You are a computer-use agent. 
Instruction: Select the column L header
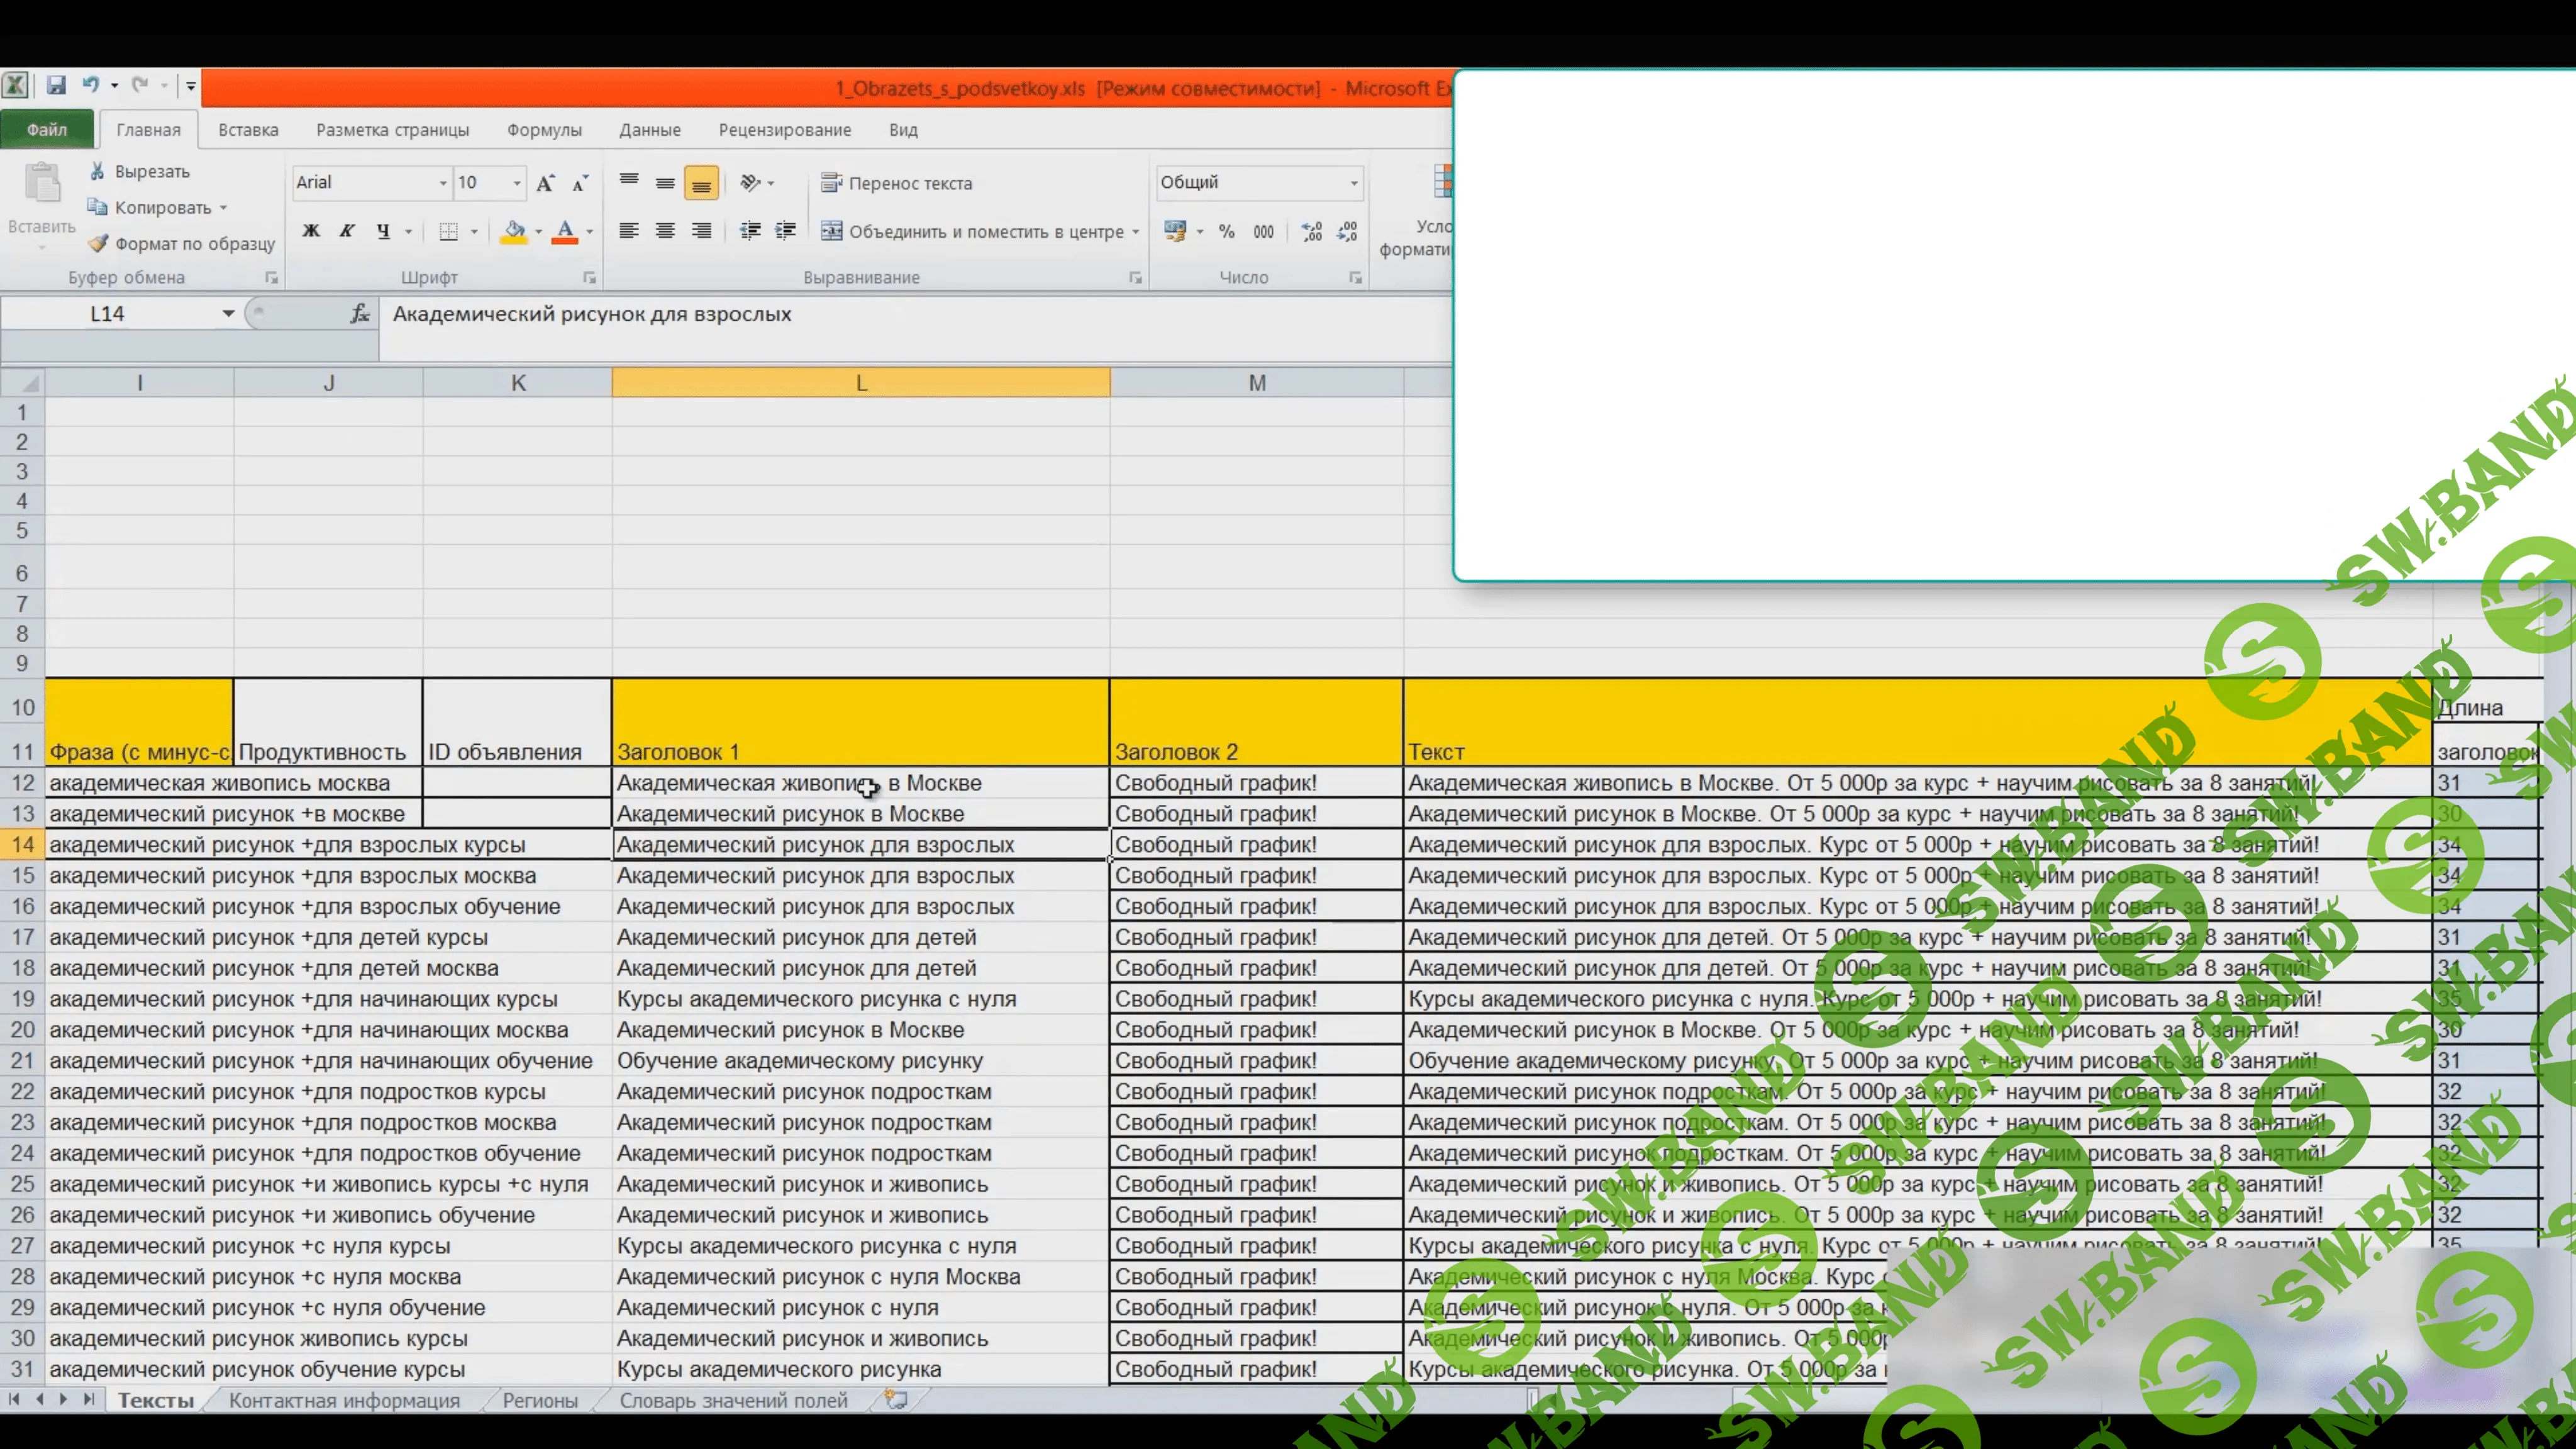(x=861, y=383)
